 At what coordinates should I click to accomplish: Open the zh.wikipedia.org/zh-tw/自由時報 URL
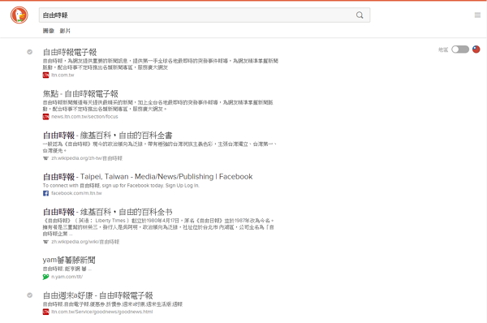(87, 158)
